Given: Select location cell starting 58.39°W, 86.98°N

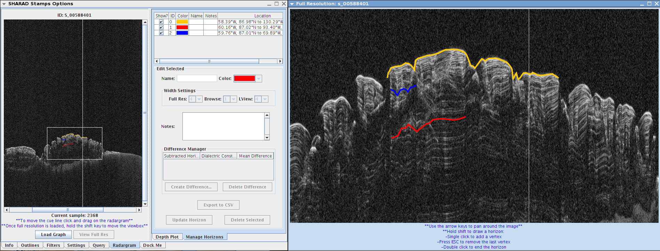Looking at the screenshot, I should click(250, 22).
